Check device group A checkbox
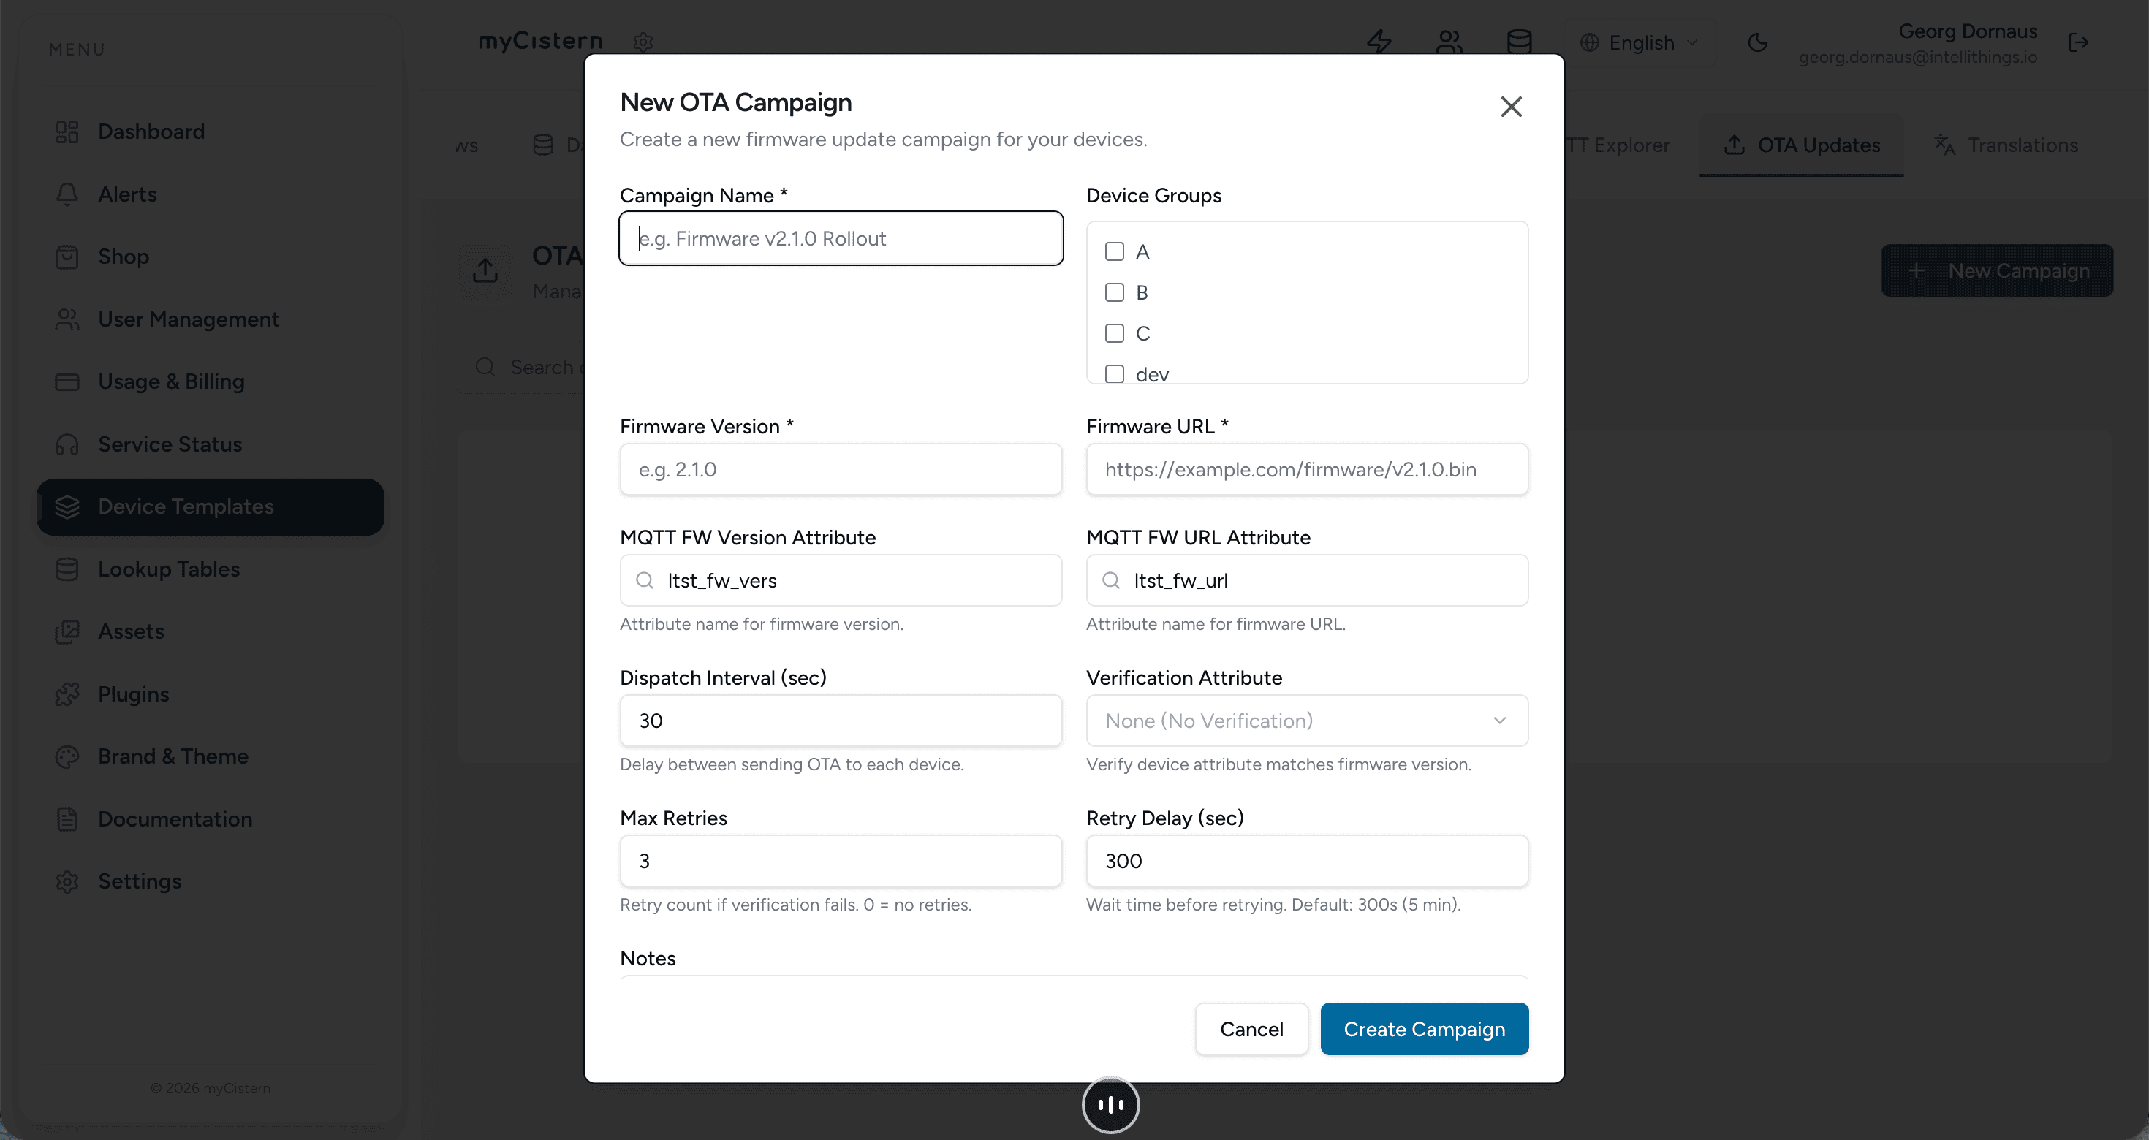 [1114, 251]
